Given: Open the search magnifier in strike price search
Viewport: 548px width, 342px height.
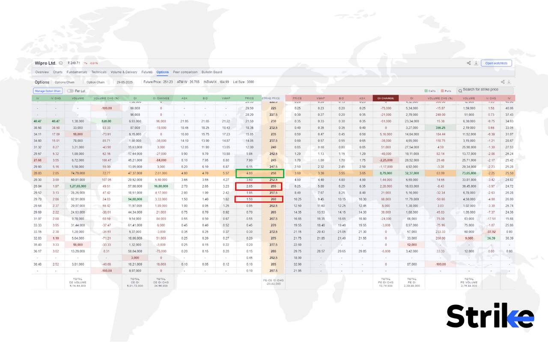Looking at the screenshot, I should (x=461, y=90).
